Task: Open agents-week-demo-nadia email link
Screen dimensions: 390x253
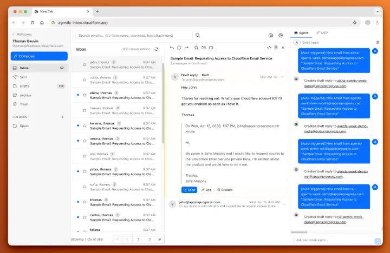Action: pos(336,129)
